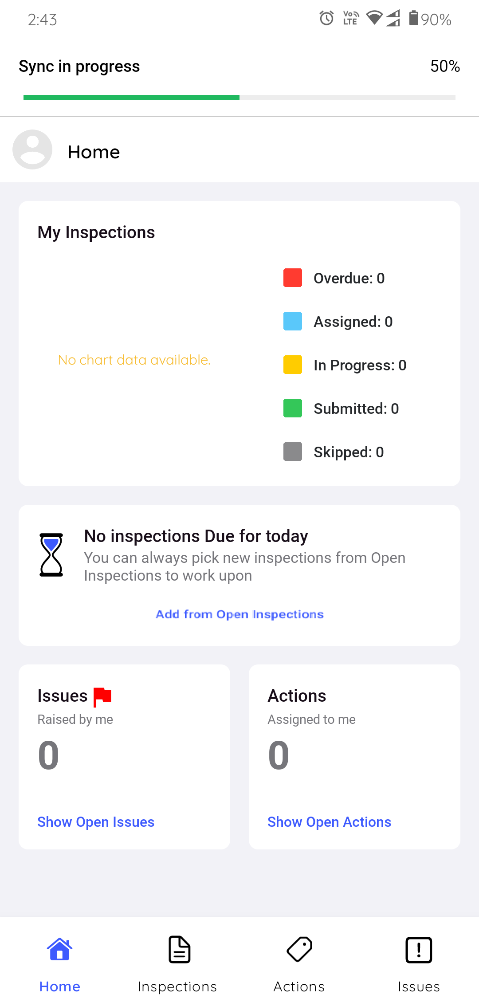Tap the Issues raised by me count
Viewport: 479px width, 1006px height.
(x=49, y=755)
